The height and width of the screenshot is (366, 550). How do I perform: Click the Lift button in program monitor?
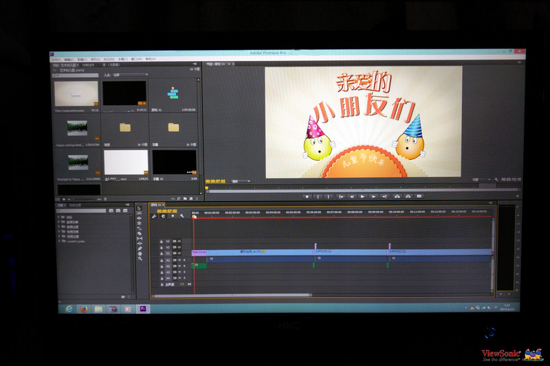(397, 196)
